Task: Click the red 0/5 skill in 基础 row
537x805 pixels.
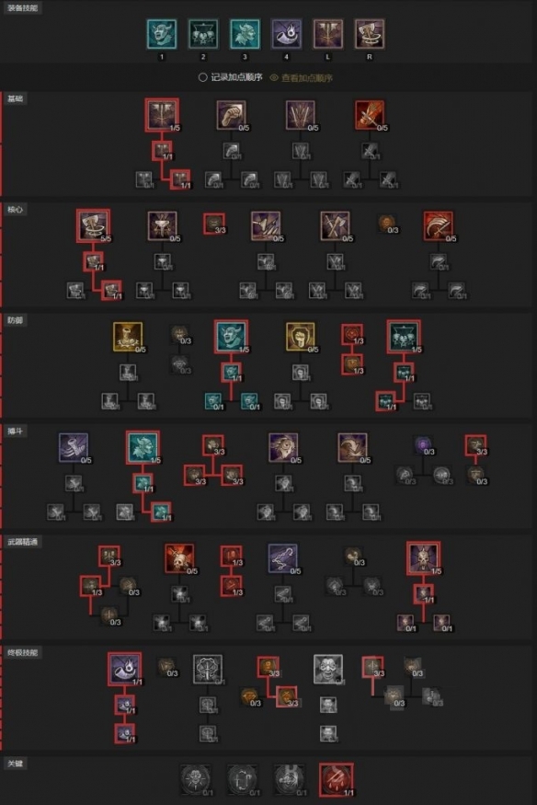Action: (x=370, y=114)
